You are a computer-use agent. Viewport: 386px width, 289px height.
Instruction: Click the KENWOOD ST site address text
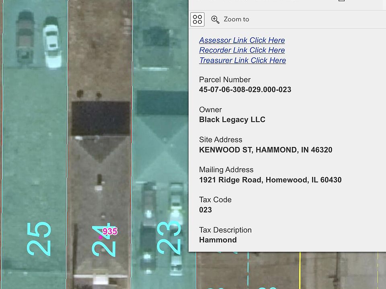click(x=266, y=150)
